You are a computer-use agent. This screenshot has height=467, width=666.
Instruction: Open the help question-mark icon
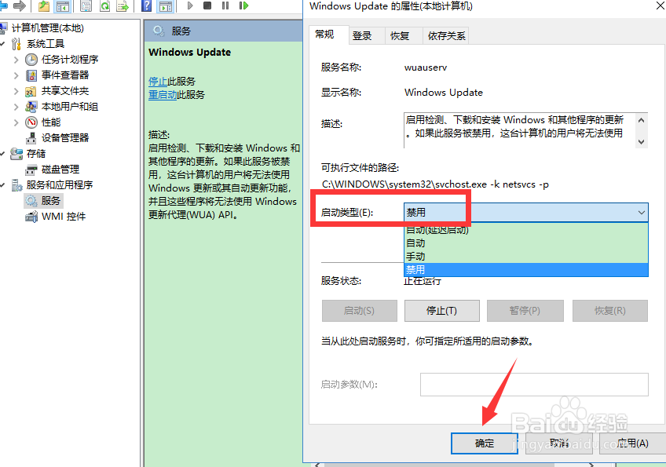[147, 5]
